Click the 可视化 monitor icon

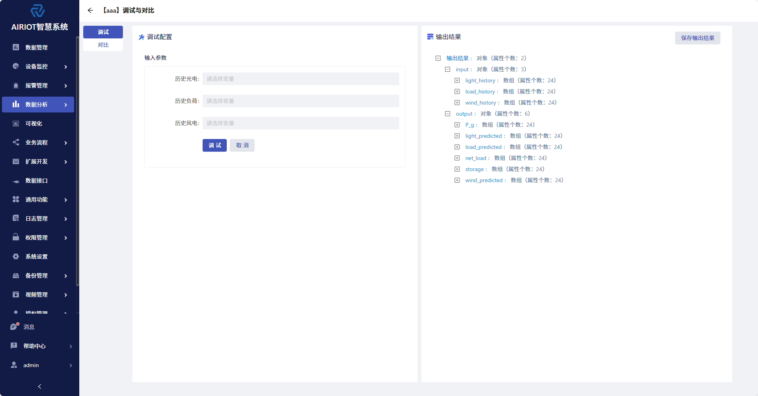click(16, 124)
